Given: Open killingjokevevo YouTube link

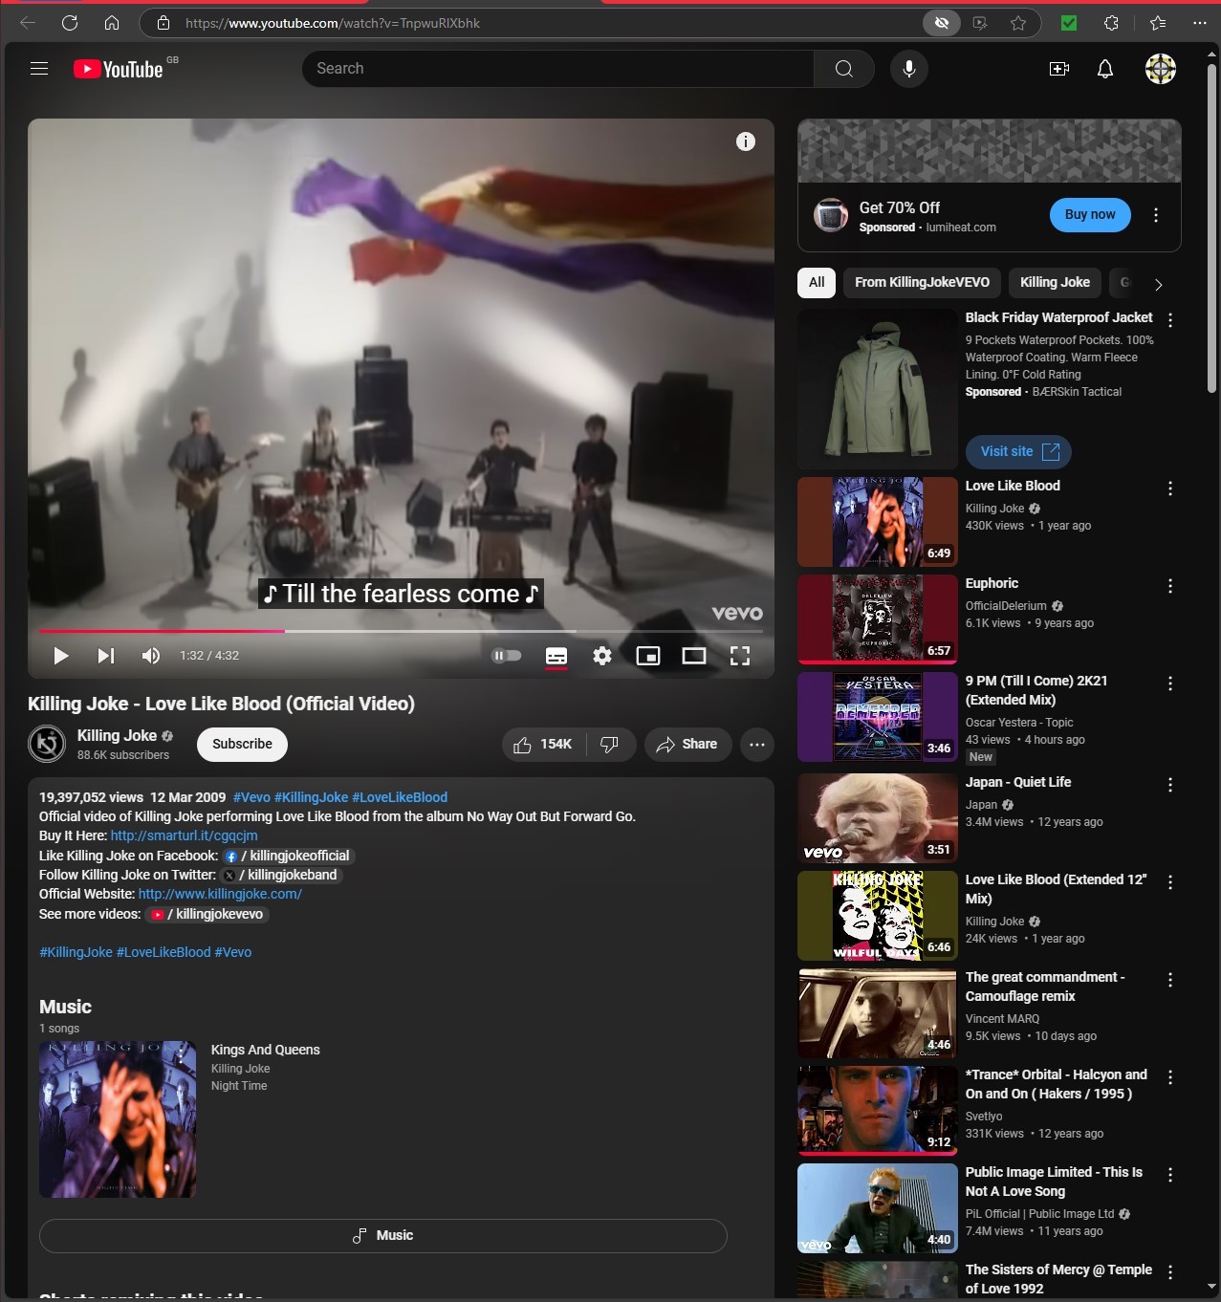Looking at the screenshot, I should click(207, 914).
